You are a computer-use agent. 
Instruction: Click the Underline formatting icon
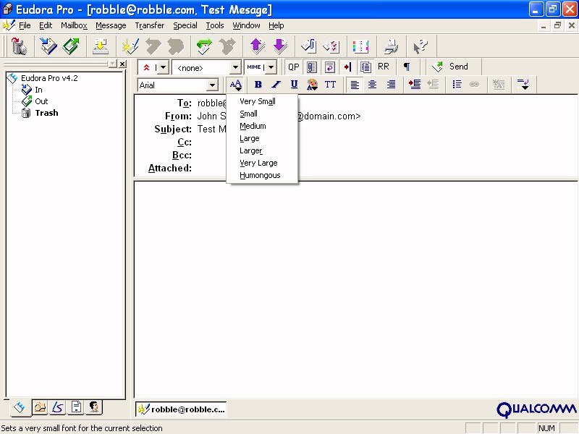[x=294, y=85]
